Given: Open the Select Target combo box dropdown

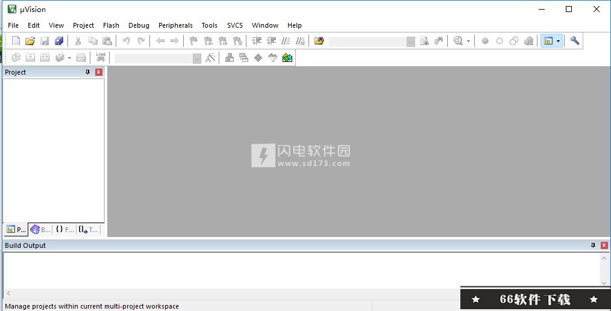Looking at the screenshot, I should click(197, 59).
